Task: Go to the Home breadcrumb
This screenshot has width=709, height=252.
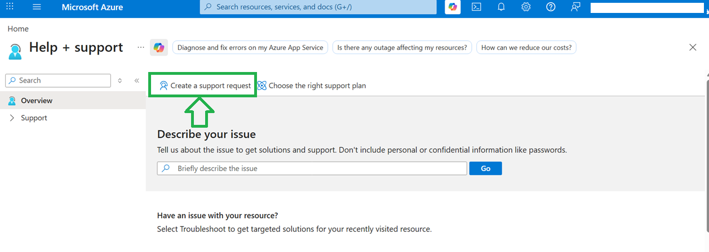Action: tap(18, 29)
